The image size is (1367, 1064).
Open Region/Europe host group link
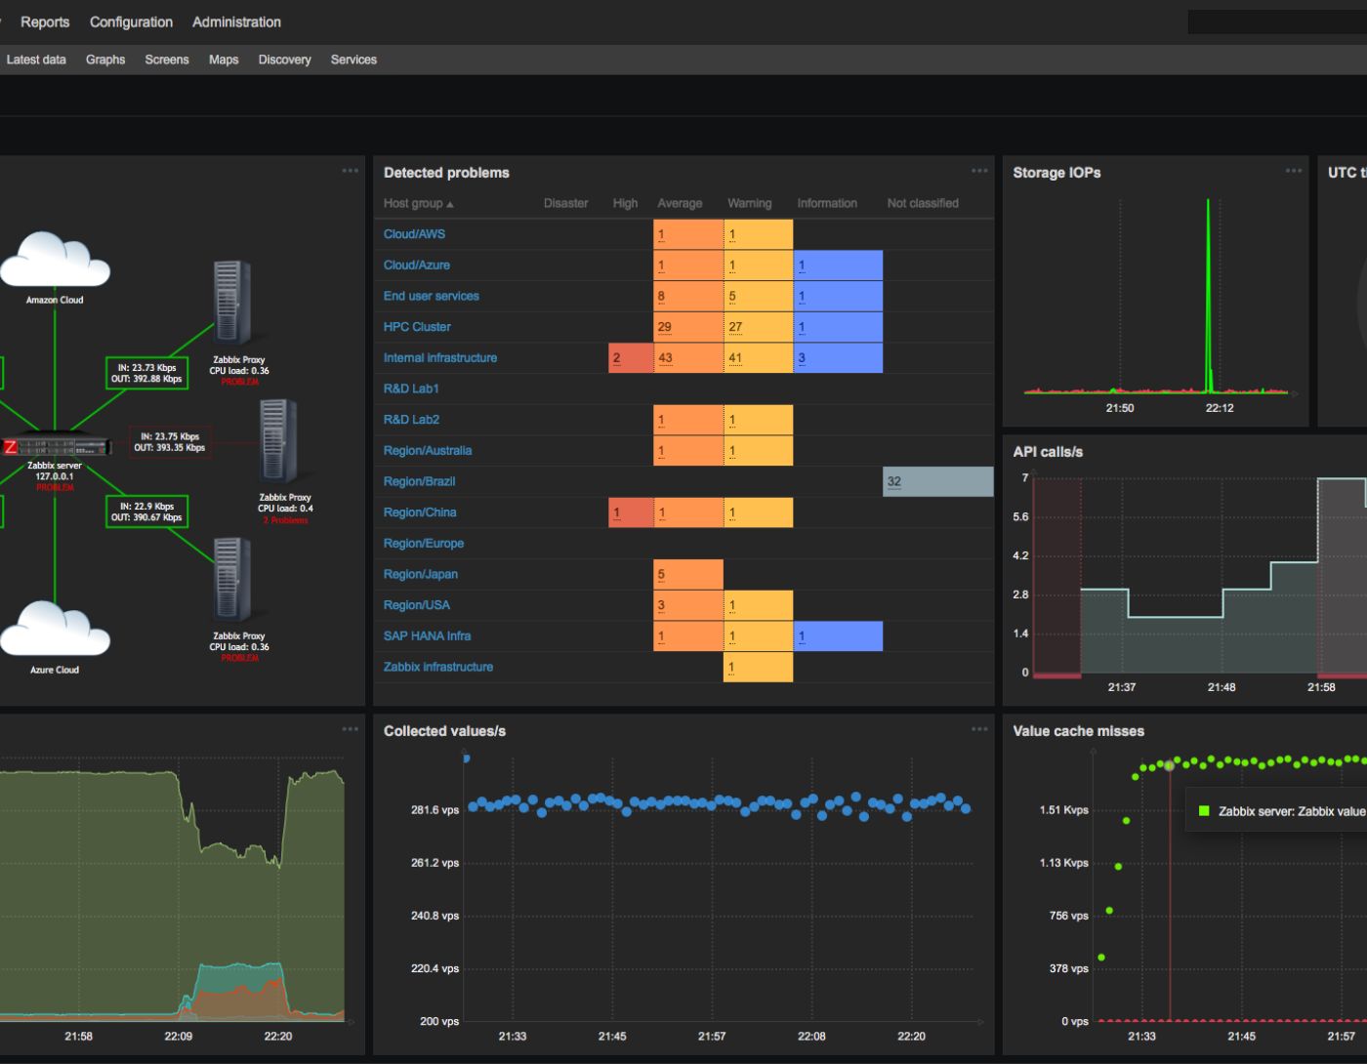point(424,544)
